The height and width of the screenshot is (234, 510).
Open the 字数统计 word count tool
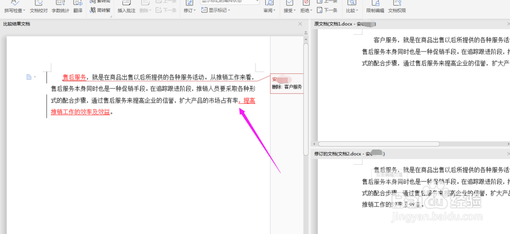[61, 7]
